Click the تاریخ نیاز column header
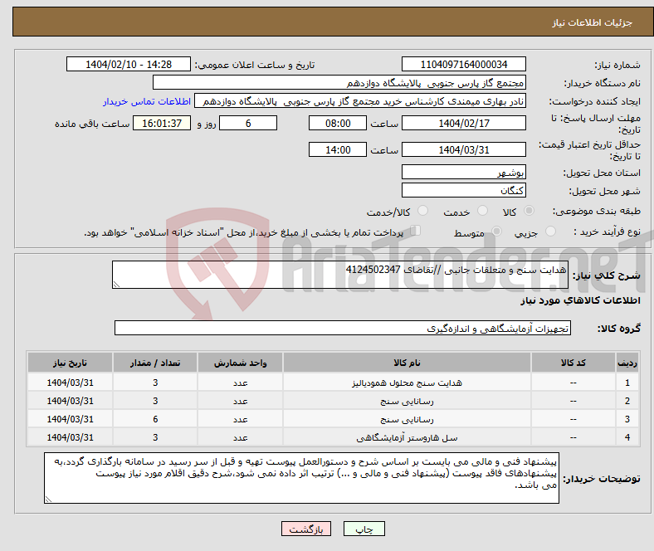 pyautogui.click(x=70, y=363)
